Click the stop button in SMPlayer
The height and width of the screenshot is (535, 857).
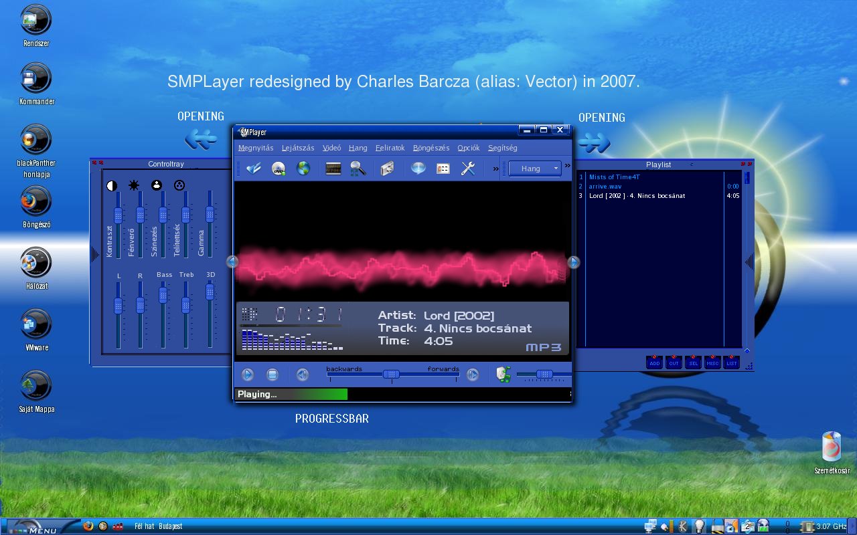[x=272, y=374]
